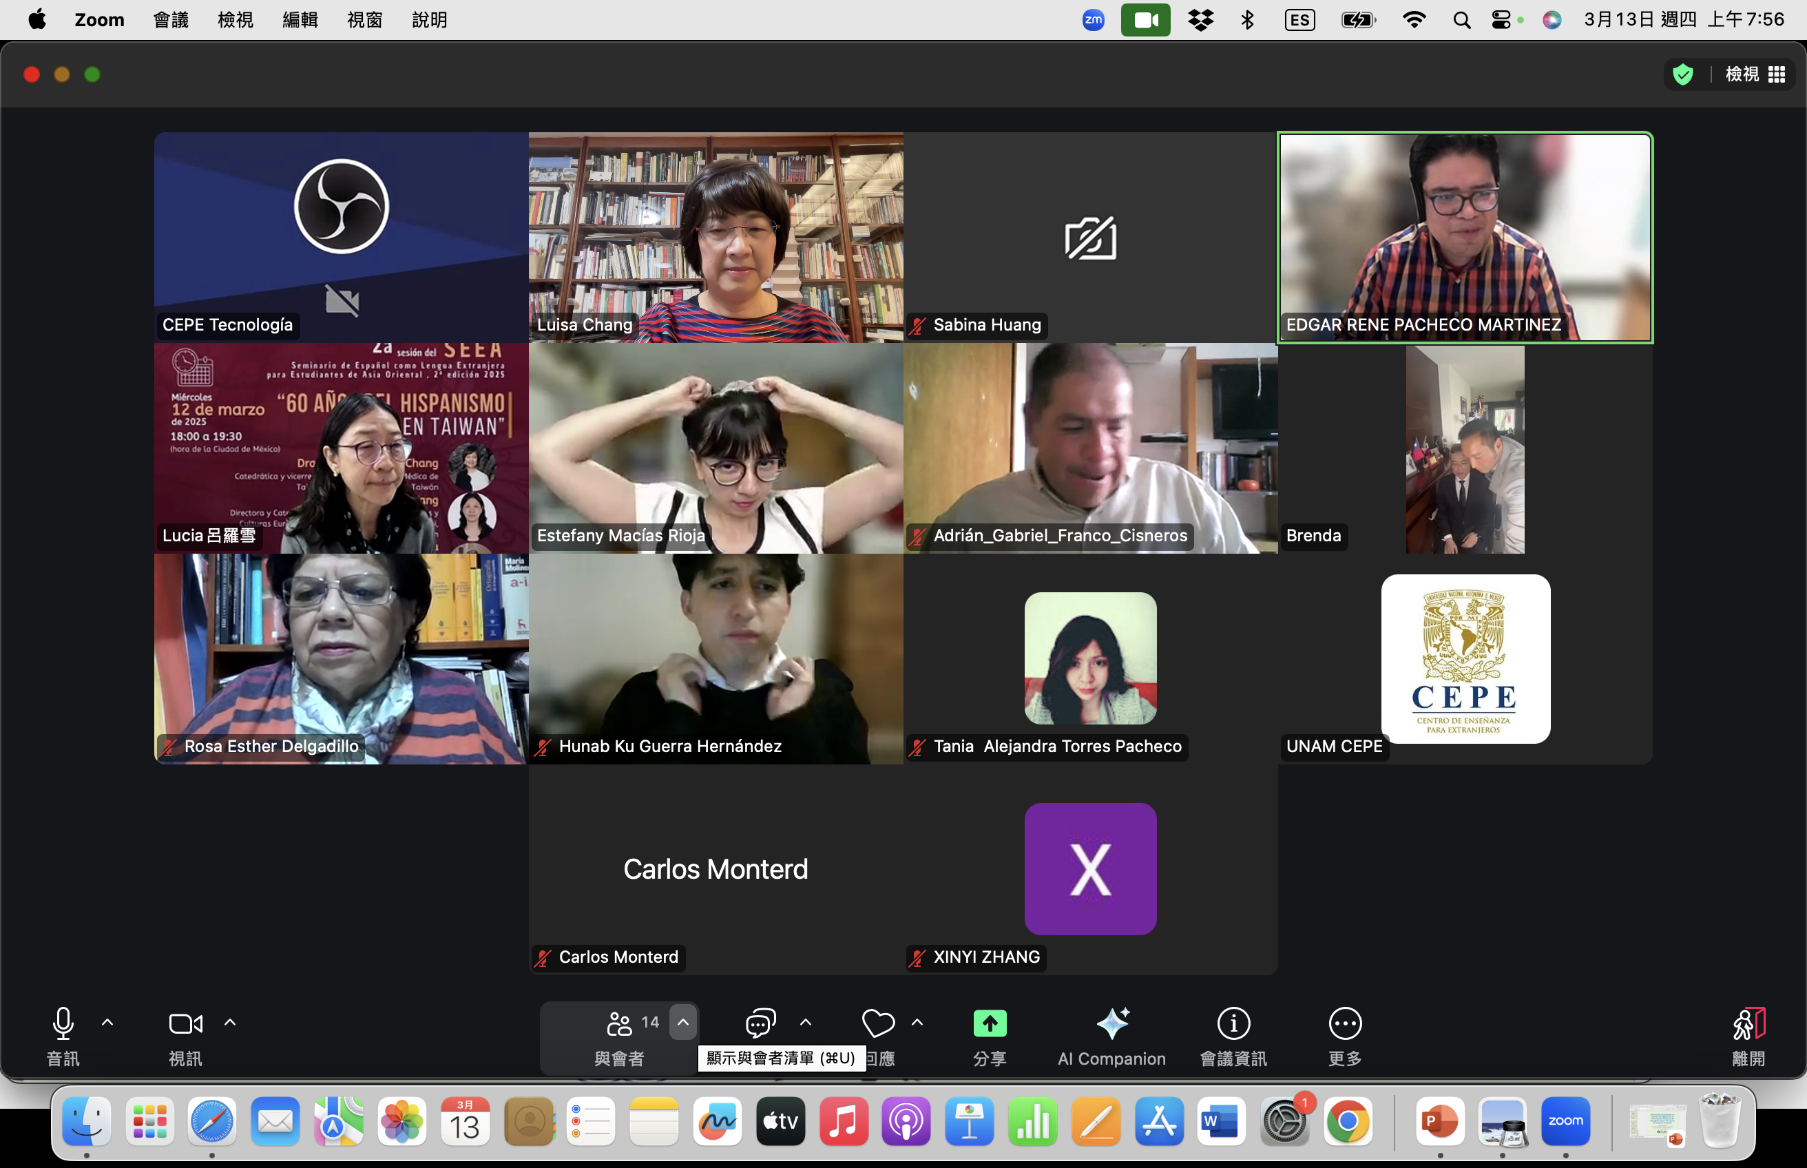Image resolution: width=1807 pixels, height=1168 pixels.
Task: Open Meeting Info (會議資訊) icon
Action: [x=1233, y=1023]
